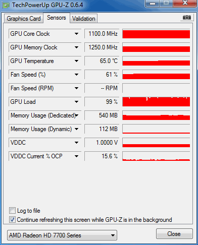Open the GPU Core Clock sensor dropdown
The width and height of the screenshot is (198, 245).
76,34
